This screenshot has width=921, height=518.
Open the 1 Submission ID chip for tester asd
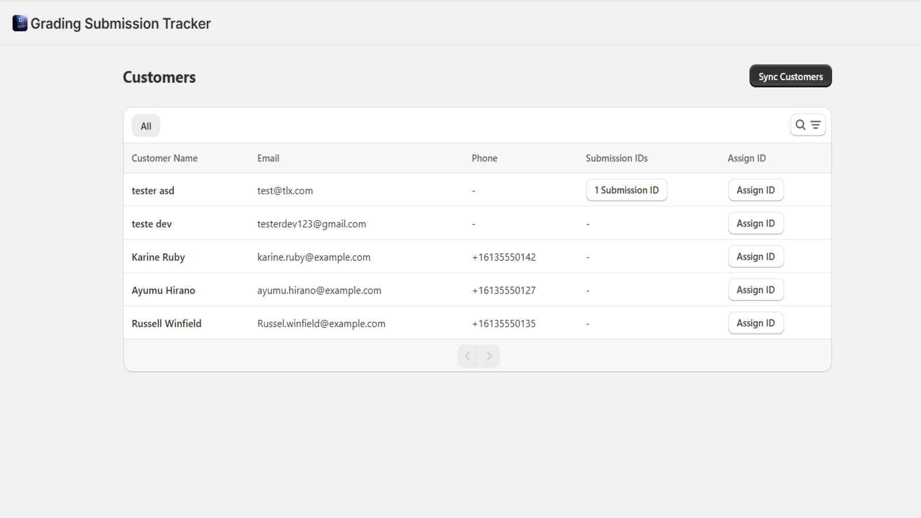click(626, 190)
